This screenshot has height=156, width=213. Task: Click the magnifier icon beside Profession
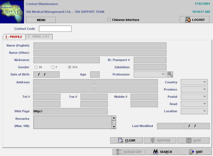pos(170,74)
